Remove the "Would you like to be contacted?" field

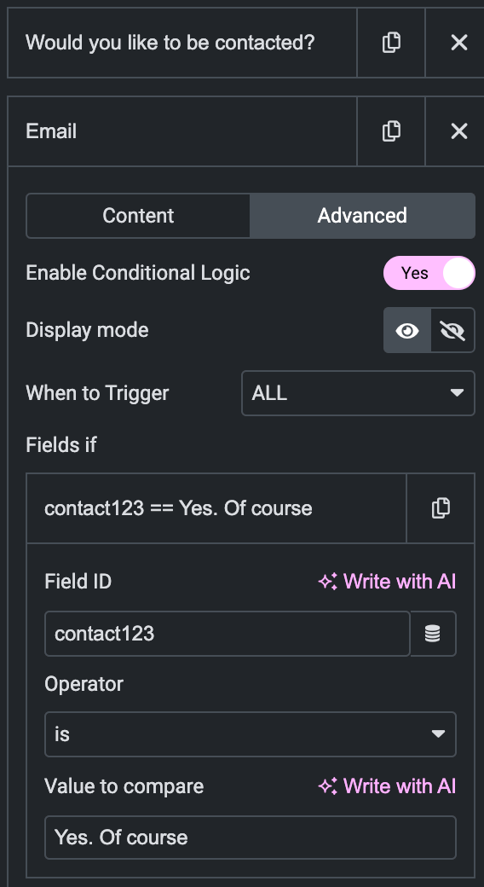(459, 43)
